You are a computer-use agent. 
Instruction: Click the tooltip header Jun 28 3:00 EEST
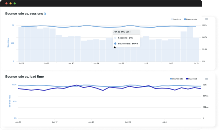pos(122,32)
